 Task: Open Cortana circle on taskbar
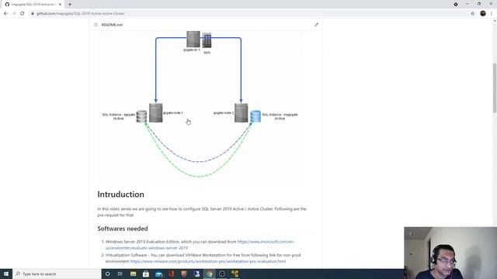[108, 274]
